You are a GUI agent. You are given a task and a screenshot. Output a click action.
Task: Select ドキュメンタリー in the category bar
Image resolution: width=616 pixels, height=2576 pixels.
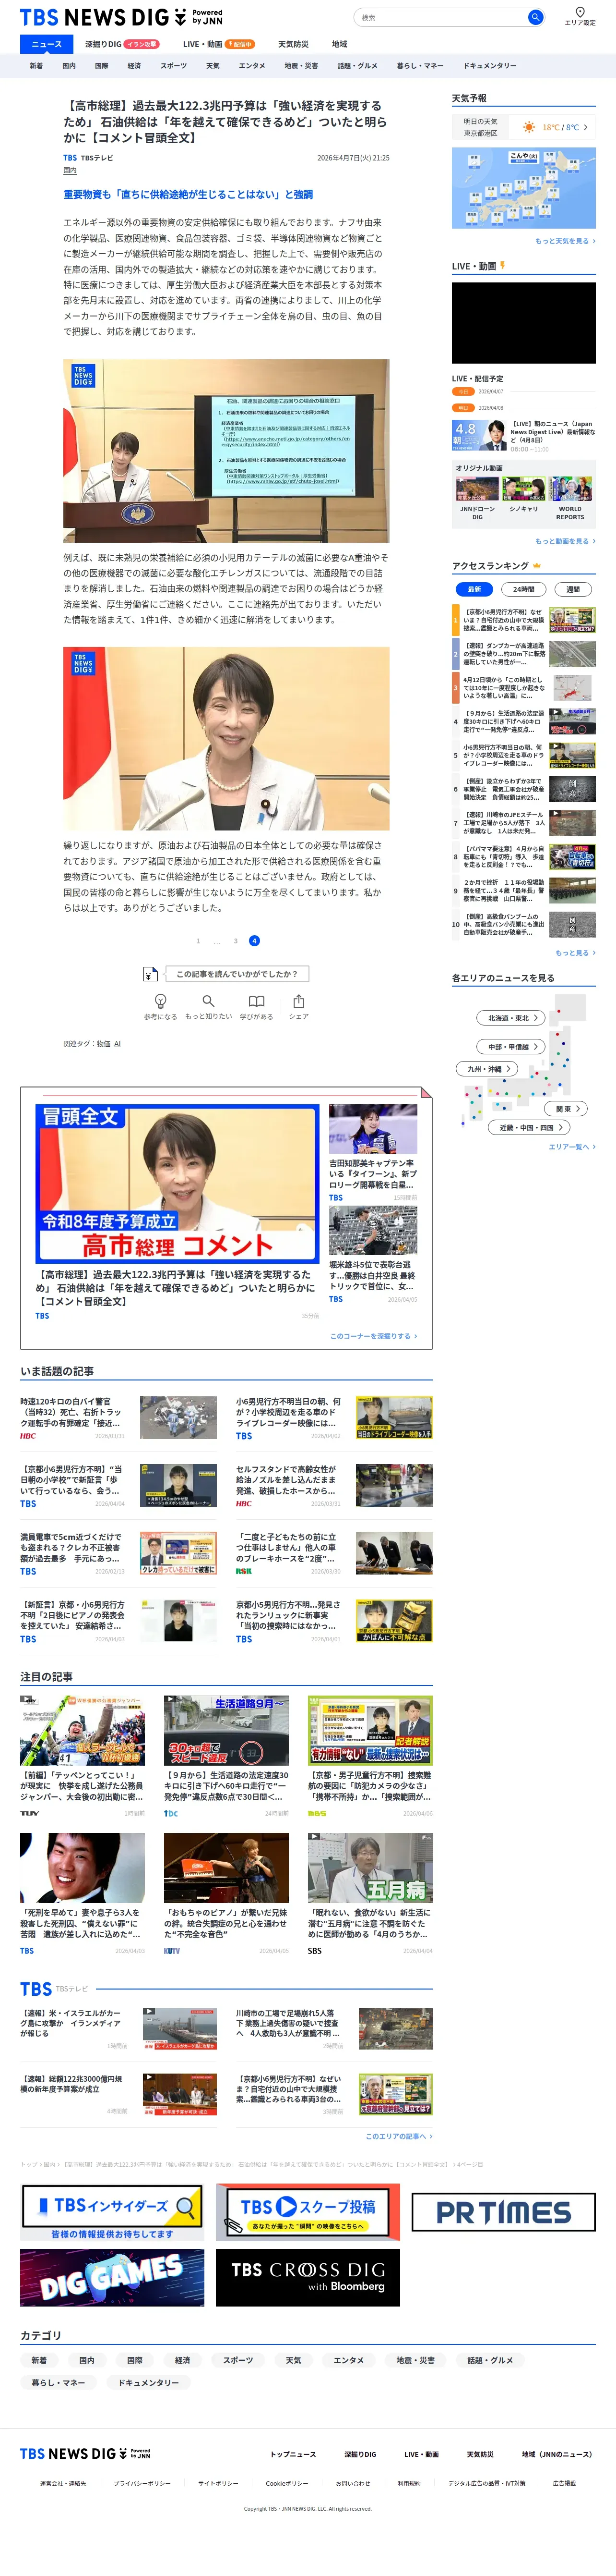489,66
